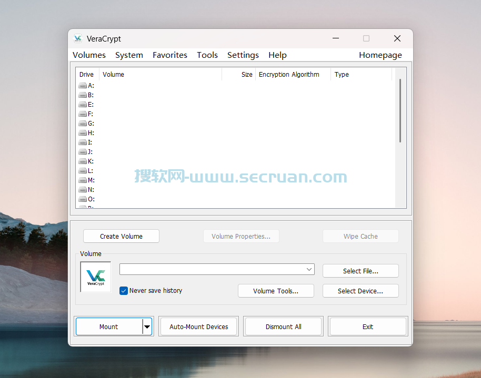Toggle Never save history checkbox
This screenshot has width=481, height=378.
pos(124,291)
